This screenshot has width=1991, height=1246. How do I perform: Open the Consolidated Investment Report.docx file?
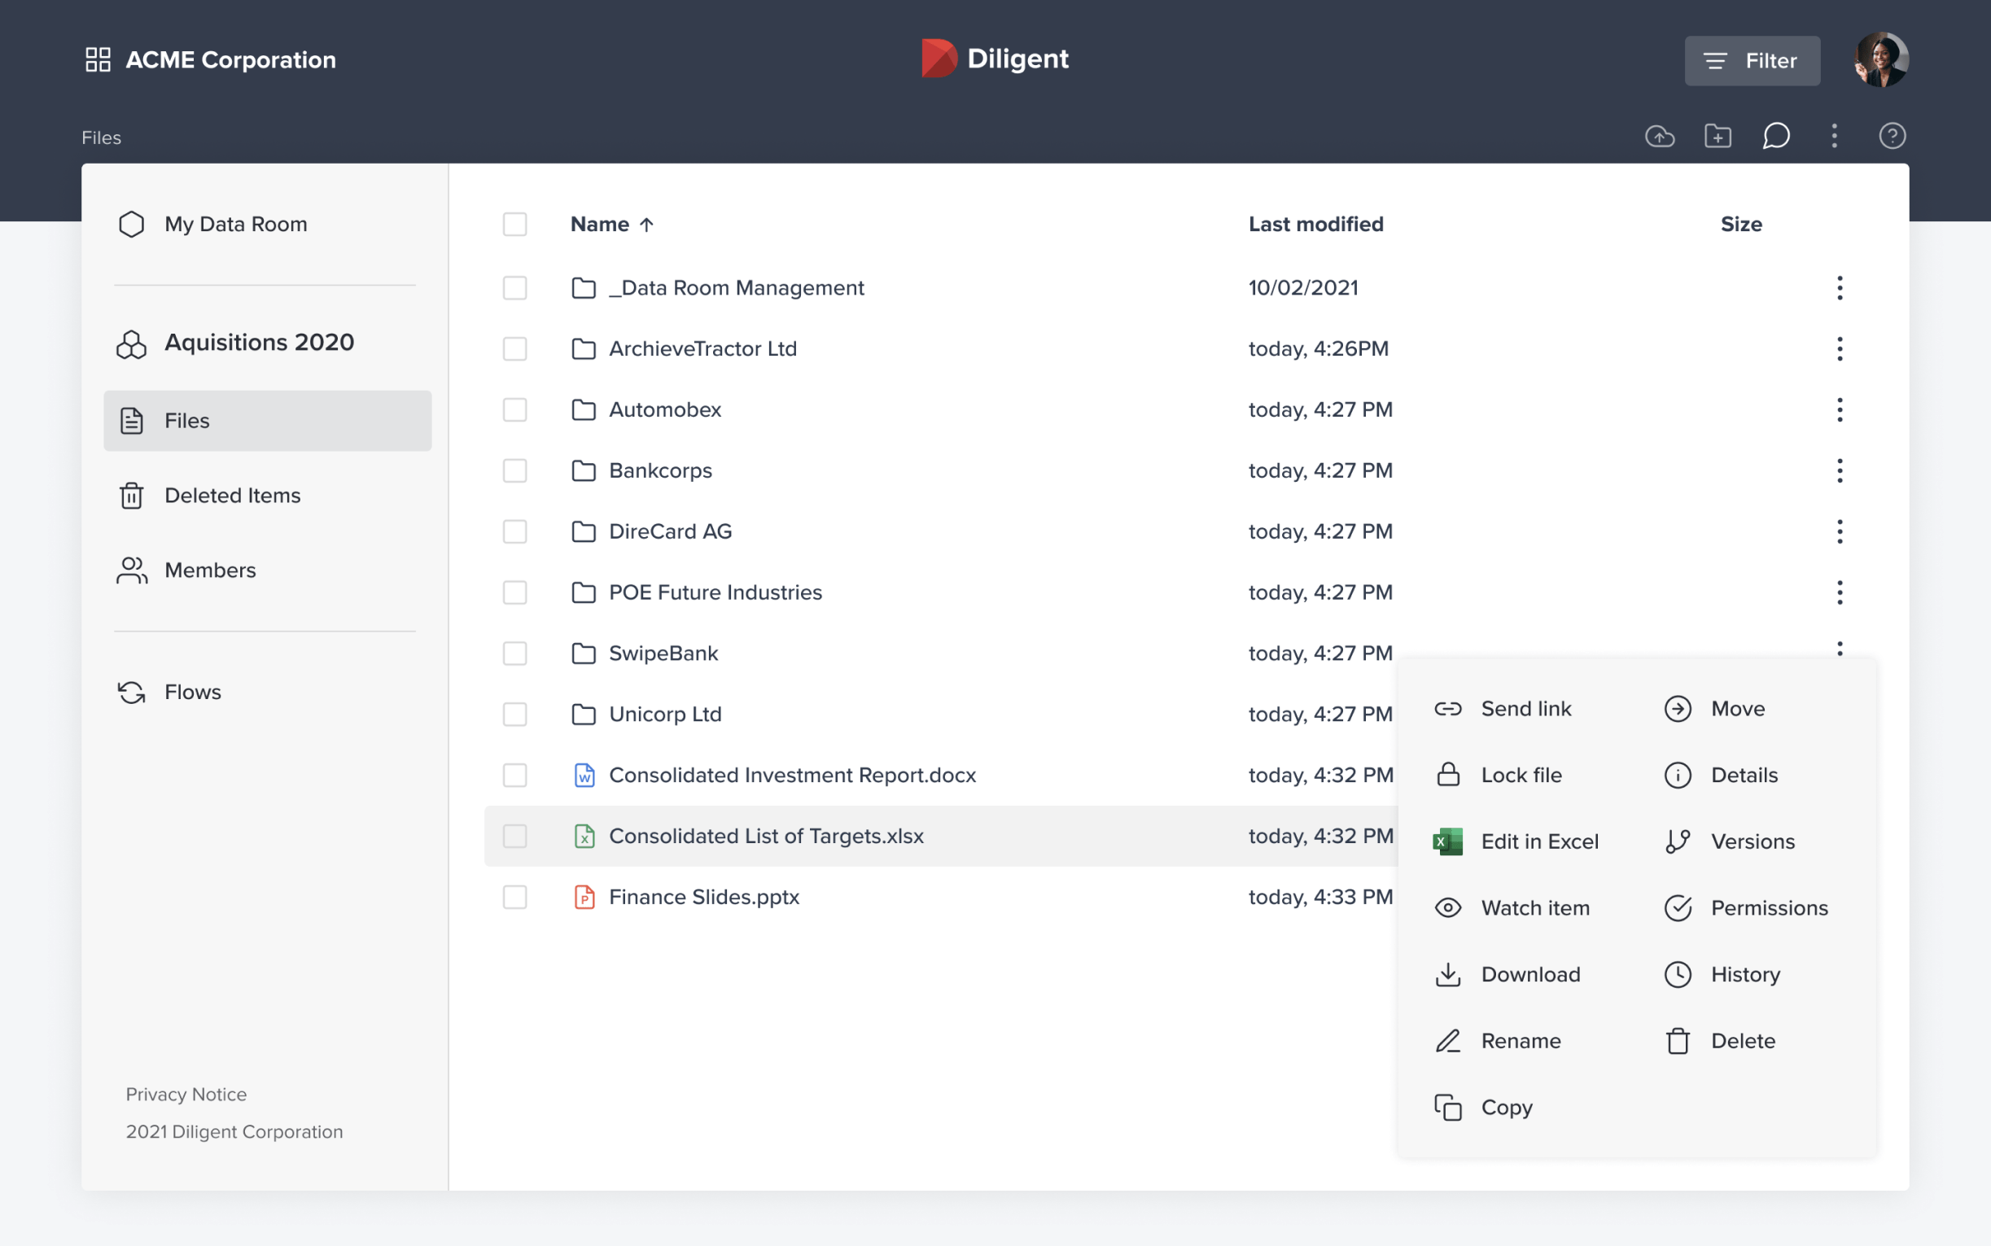point(791,776)
